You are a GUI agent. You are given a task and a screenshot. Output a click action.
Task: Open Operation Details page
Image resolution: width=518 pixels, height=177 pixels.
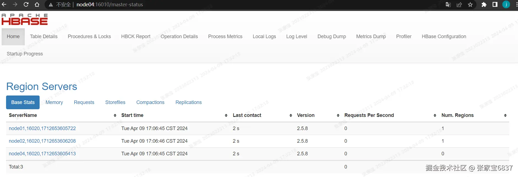(x=179, y=36)
